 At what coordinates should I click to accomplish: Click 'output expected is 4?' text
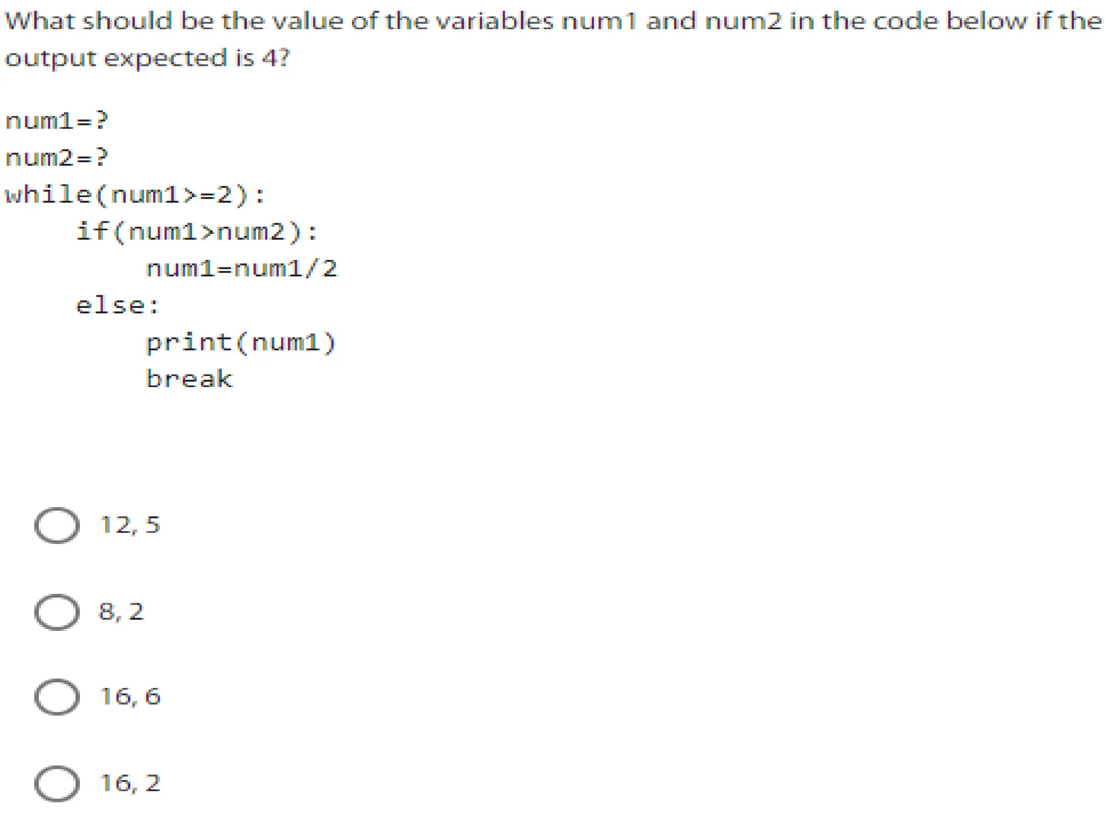[x=147, y=58]
